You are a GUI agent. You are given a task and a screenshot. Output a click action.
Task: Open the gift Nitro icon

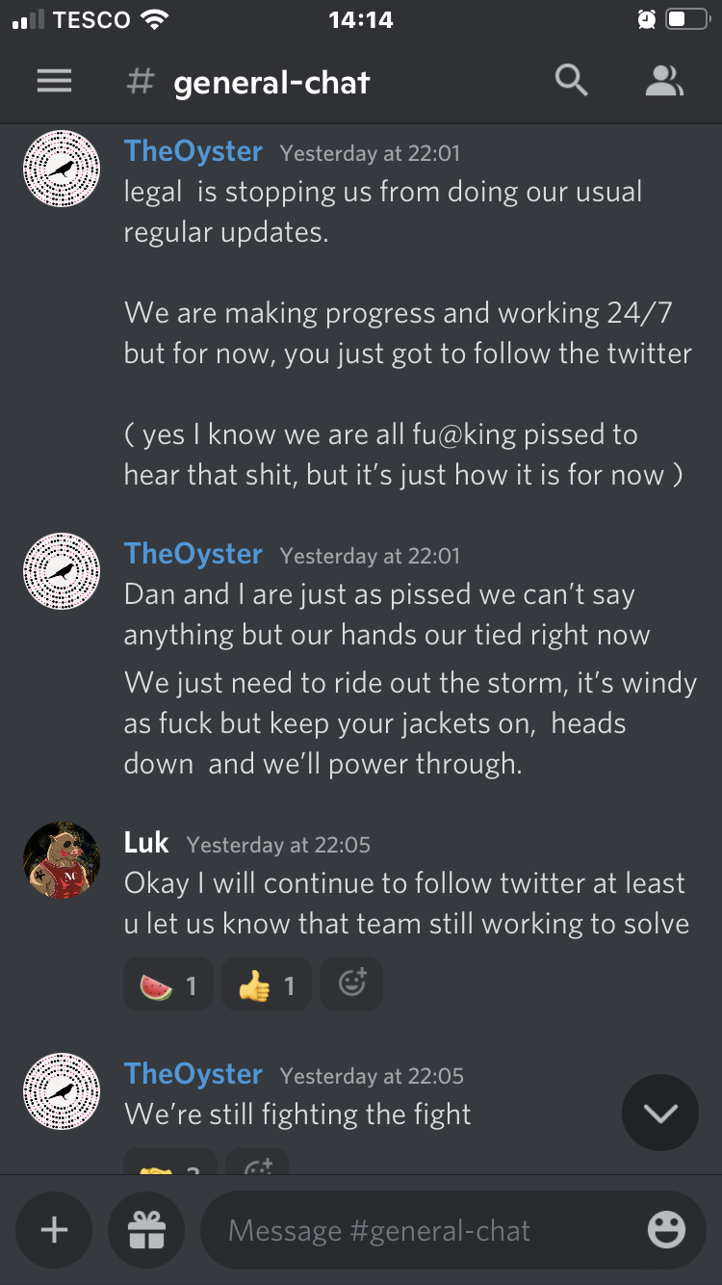146,1230
